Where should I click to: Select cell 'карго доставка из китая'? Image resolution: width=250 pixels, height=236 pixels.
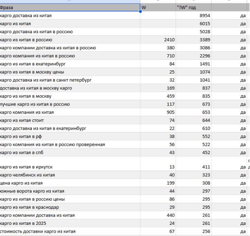click(x=70, y=16)
